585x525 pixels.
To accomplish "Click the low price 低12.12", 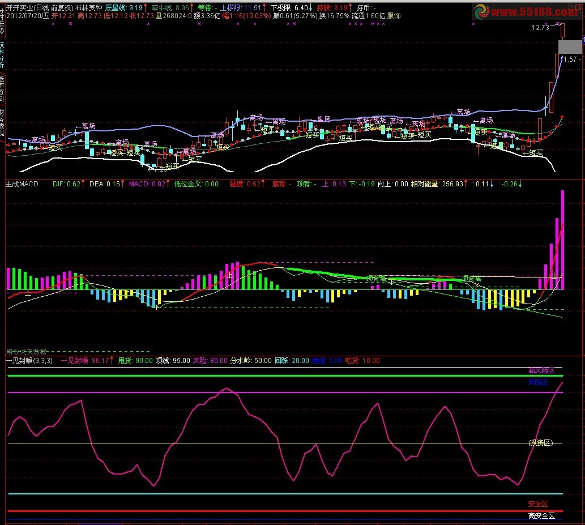I will [116, 16].
